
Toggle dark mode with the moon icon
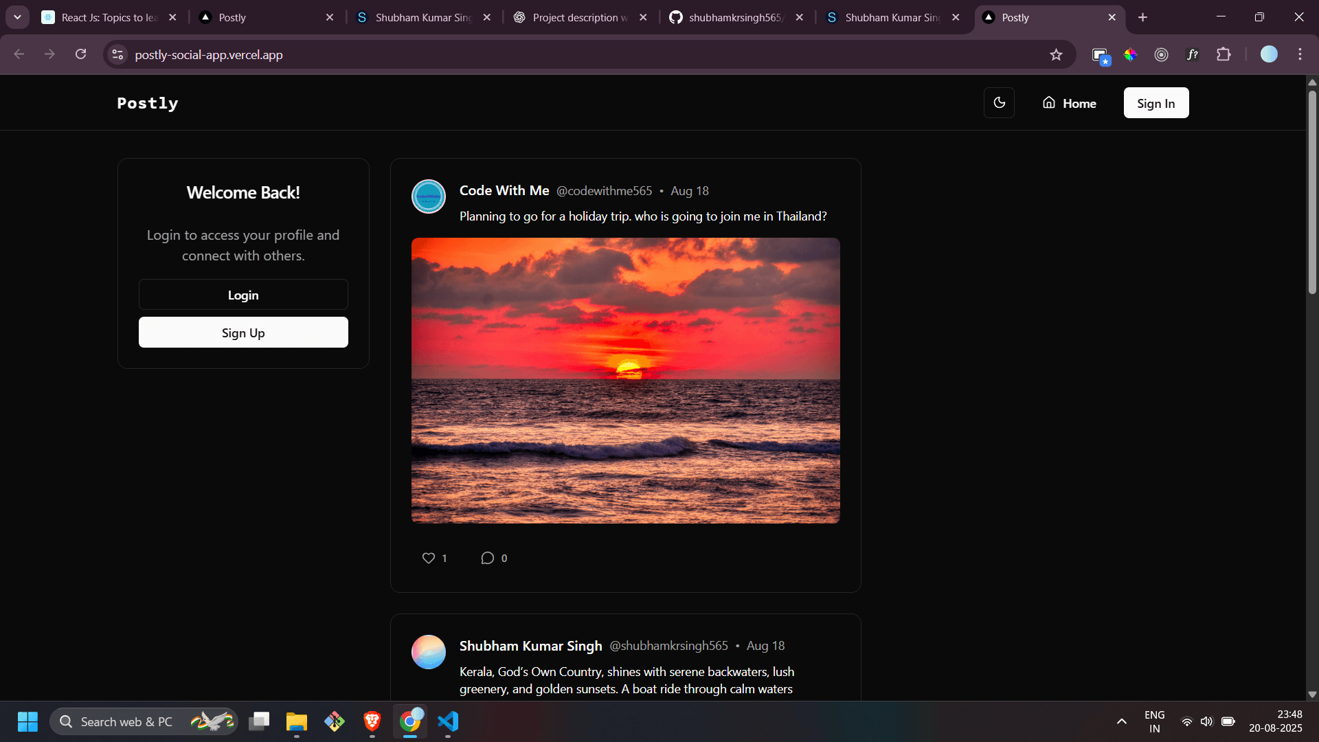click(x=999, y=102)
